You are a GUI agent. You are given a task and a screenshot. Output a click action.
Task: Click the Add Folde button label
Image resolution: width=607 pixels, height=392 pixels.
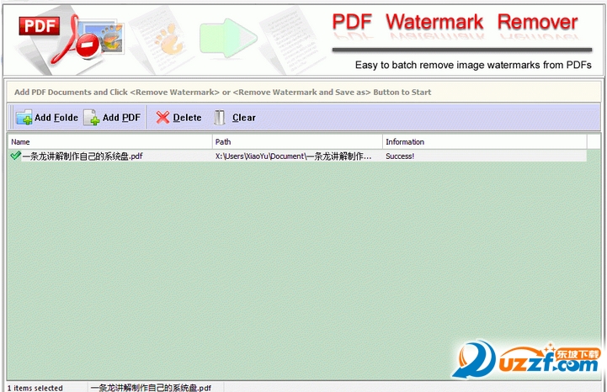[x=56, y=117]
